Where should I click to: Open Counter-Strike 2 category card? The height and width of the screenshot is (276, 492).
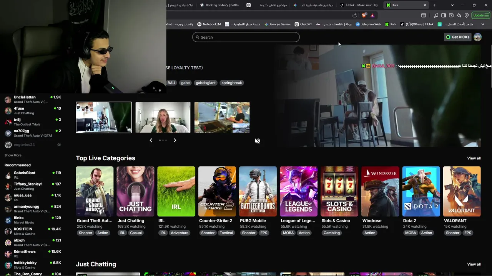(217, 191)
